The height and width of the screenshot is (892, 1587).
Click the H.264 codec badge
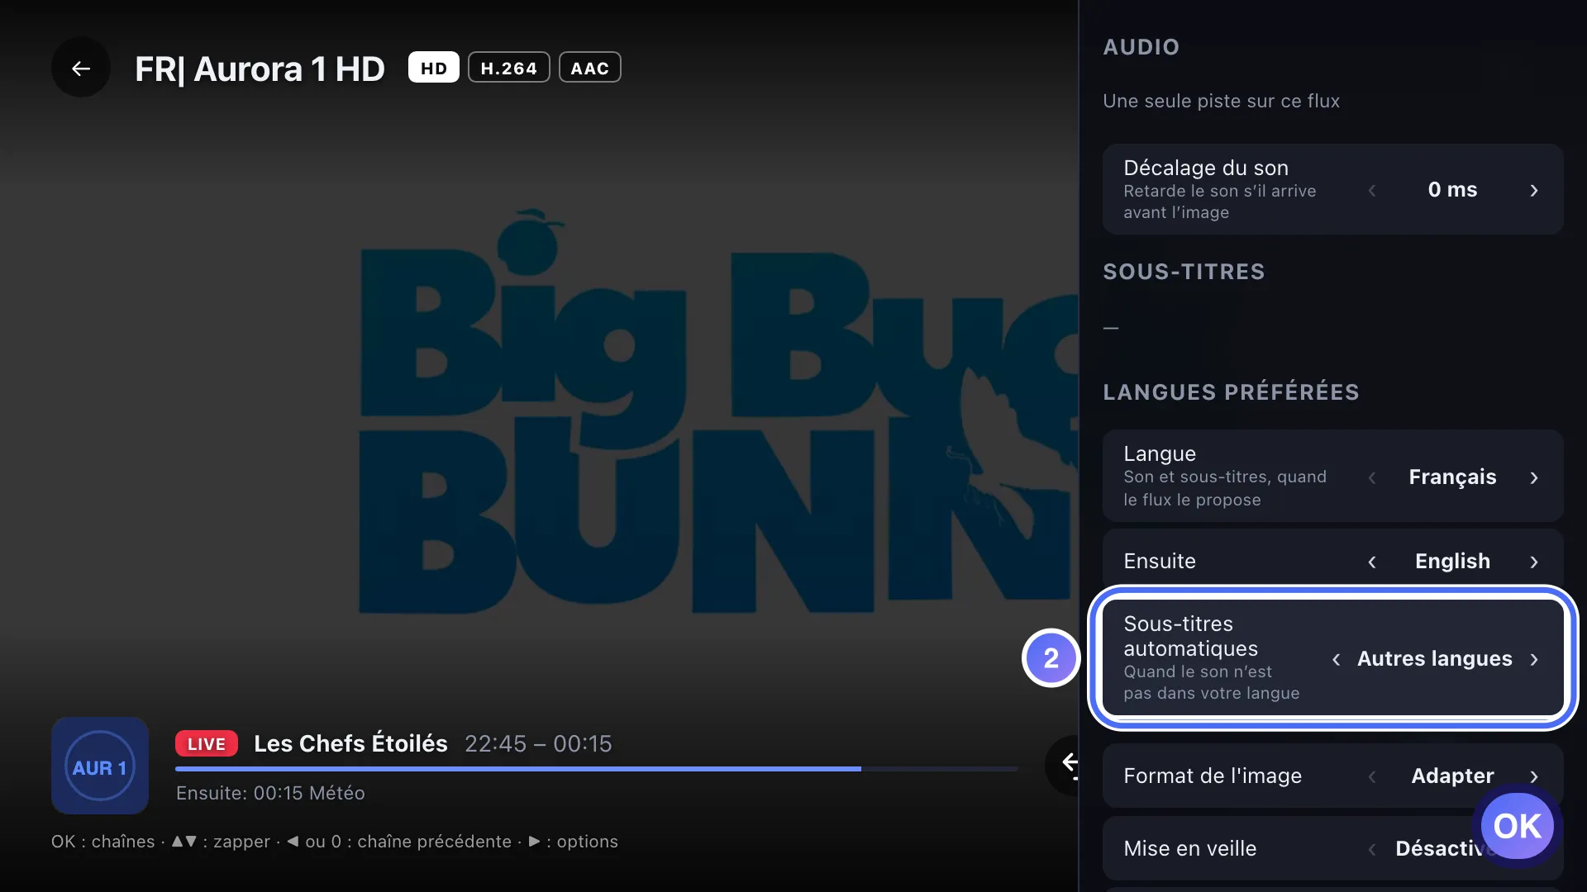click(509, 68)
